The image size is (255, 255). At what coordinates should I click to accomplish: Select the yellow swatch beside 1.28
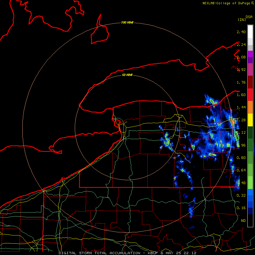point(250,120)
